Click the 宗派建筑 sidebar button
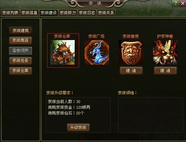The image size is (186, 142). [x=21, y=31]
